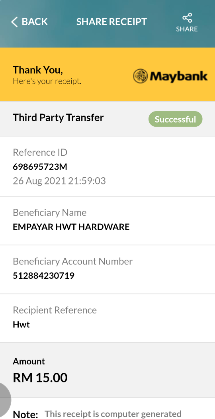Tap the Reference ID label
Image resolution: width=215 pixels, height=419 pixels.
point(40,153)
